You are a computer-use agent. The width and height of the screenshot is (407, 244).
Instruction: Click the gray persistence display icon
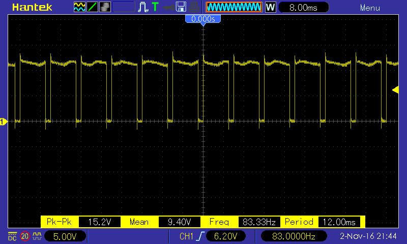(x=105, y=7)
